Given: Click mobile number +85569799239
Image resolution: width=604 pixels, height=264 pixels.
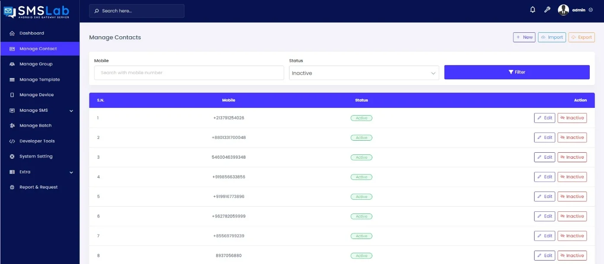Looking at the screenshot, I should pyautogui.click(x=229, y=236).
